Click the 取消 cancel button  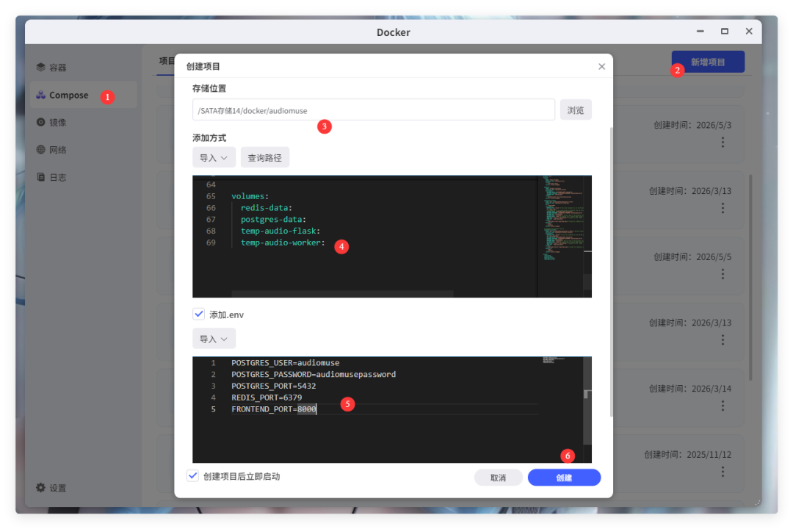point(498,478)
